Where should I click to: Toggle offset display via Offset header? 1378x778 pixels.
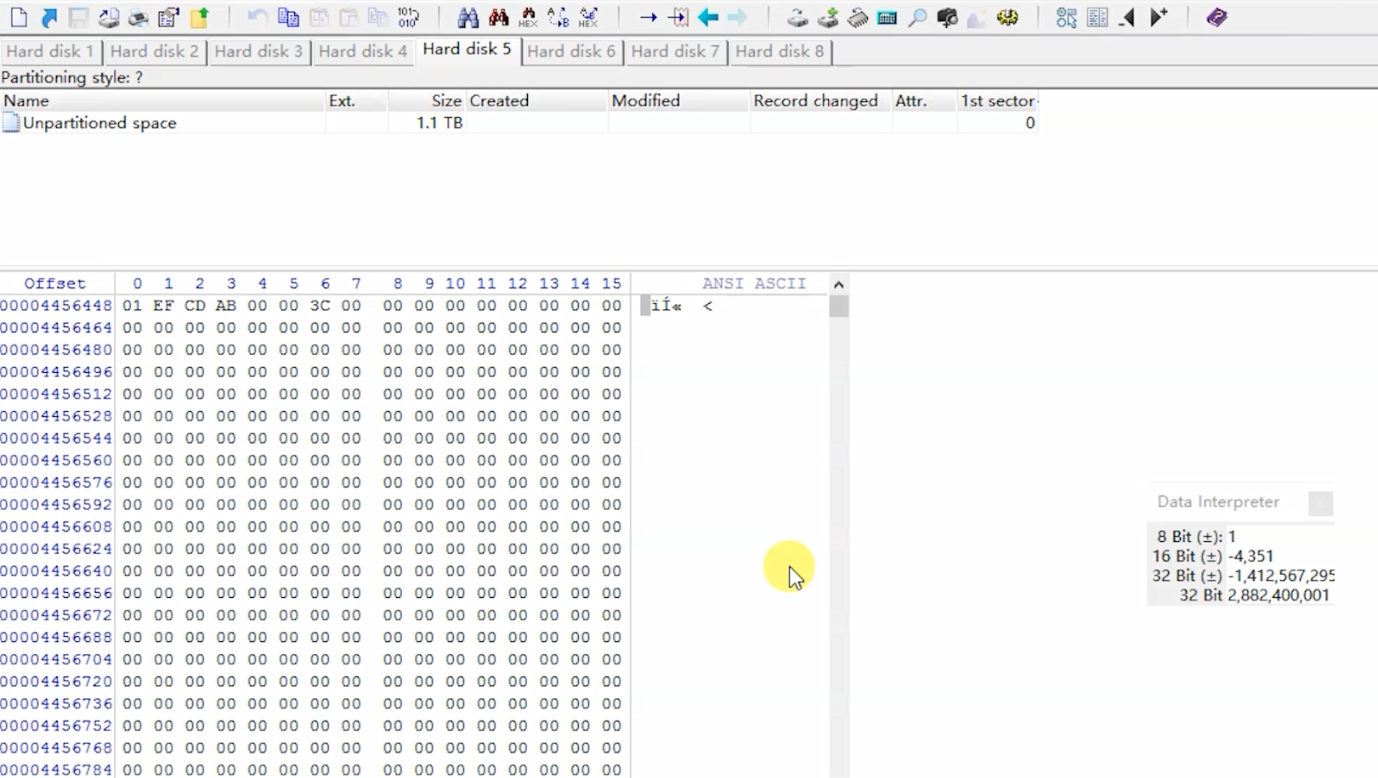[54, 284]
